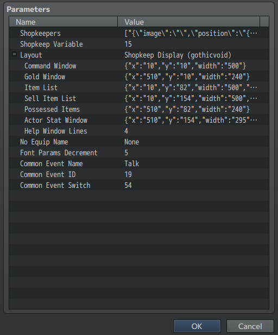
Task: Open Item List value with y 82
Action: click(x=191, y=87)
